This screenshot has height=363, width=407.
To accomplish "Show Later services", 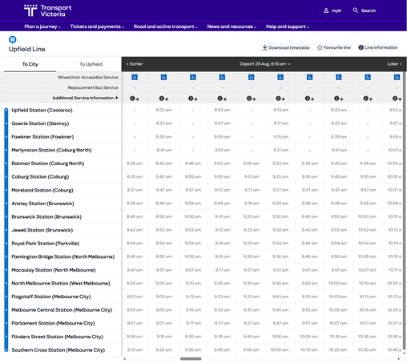I will pyautogui.click(x=394, y=64).
